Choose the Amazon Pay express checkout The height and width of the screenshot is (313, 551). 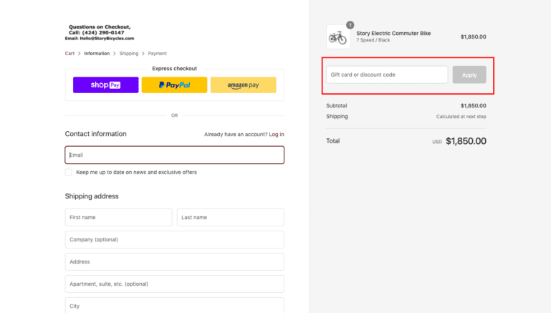click(243, 85)
